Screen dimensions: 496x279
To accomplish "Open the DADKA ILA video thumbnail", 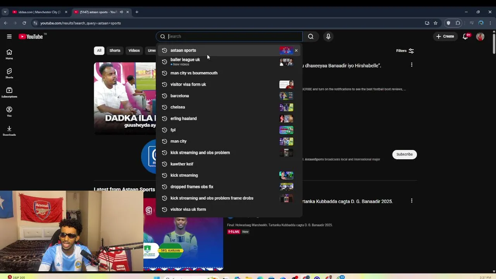I will click(125, 98).
